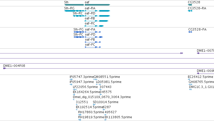Select the Slh gene bar
This screenshot has height=121, width=214.
click(74, 5)
